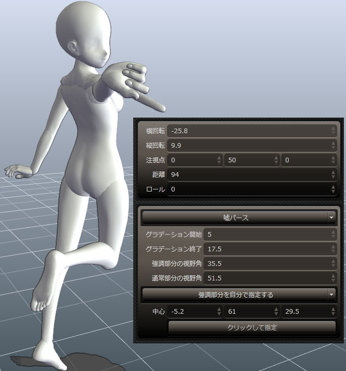Click the 注視点 first field stepper
Viewport: 346px width, 371px height.
pyautogui.click(x=219, y=160)
